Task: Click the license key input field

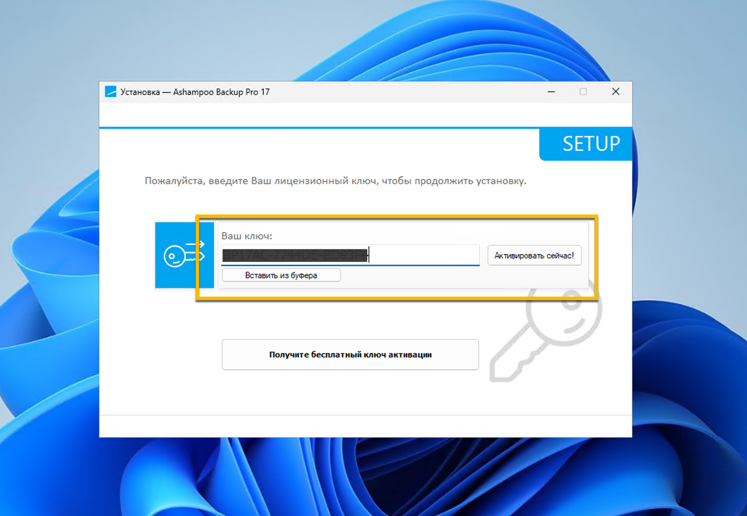Action: pyautogui.click(x=350, y=255)
